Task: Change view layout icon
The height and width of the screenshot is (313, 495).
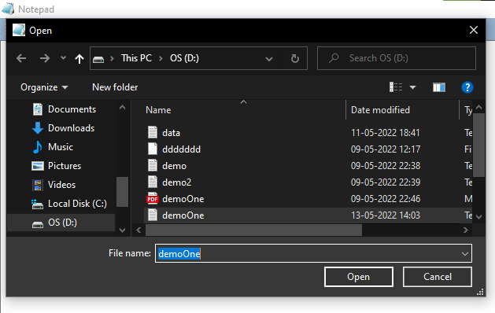Action: 396,87
